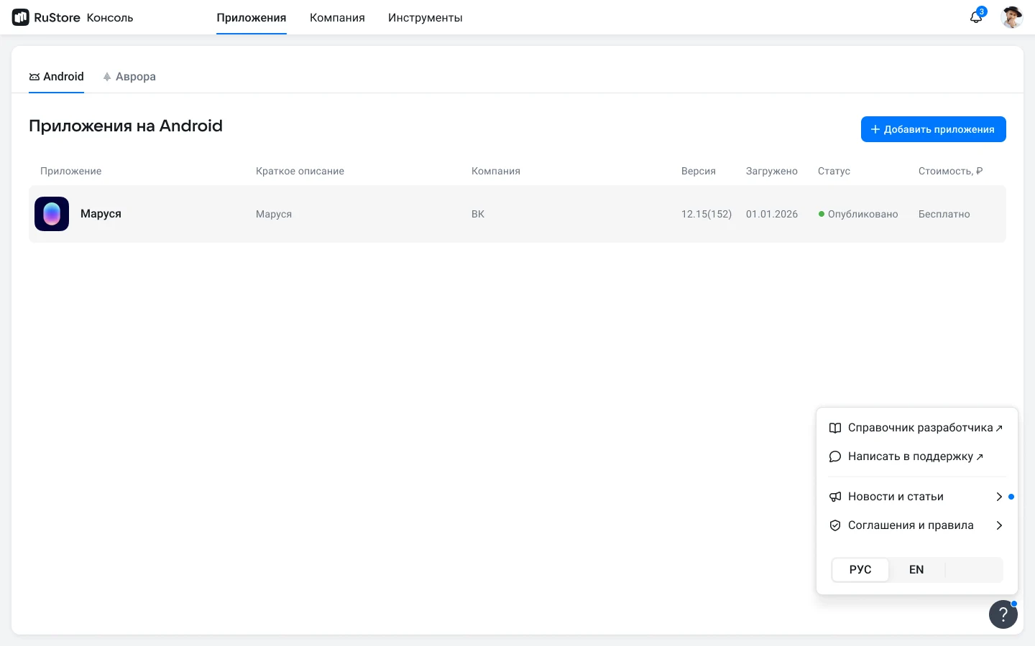Open the Маруся application name

[101, 214]
